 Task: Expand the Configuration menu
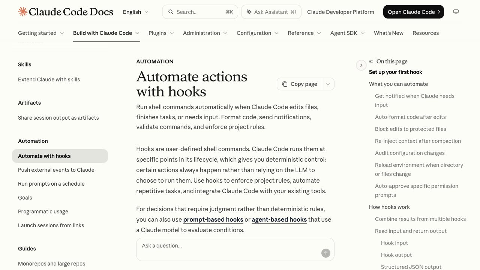click(x=258, y=33)
